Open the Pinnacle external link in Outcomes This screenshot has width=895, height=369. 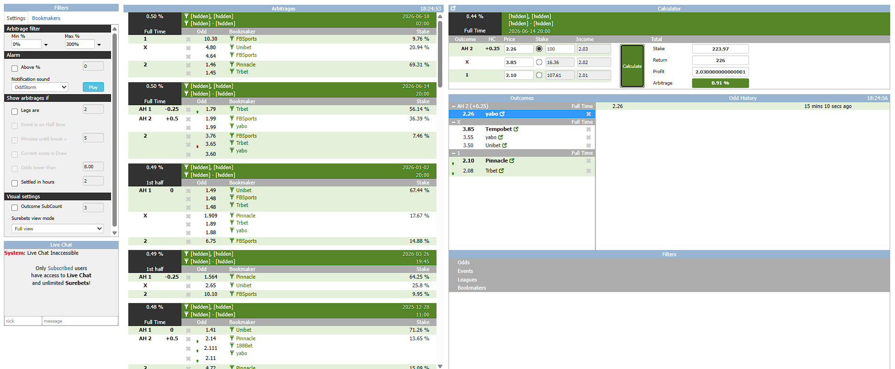coord(512,161)
